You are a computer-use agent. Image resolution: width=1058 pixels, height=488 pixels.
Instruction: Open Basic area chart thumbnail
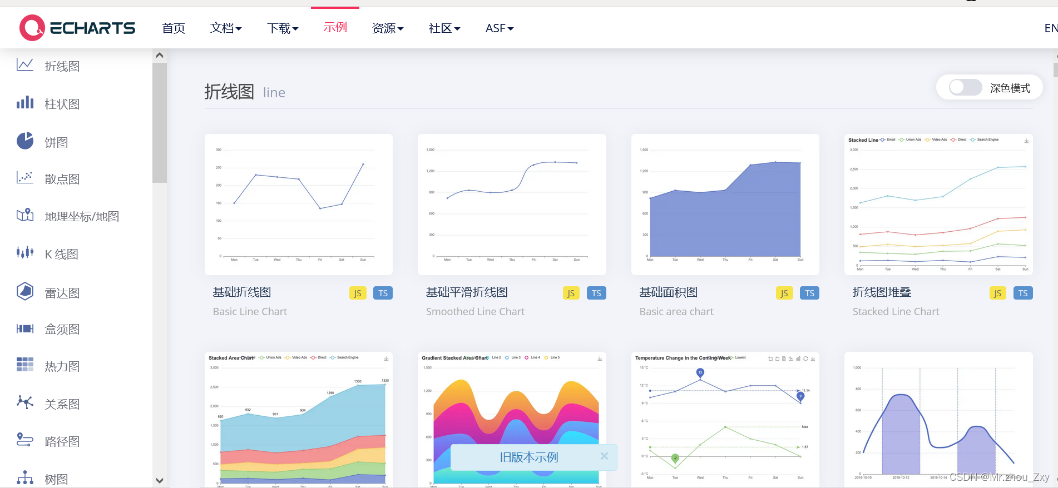(725, 205)
